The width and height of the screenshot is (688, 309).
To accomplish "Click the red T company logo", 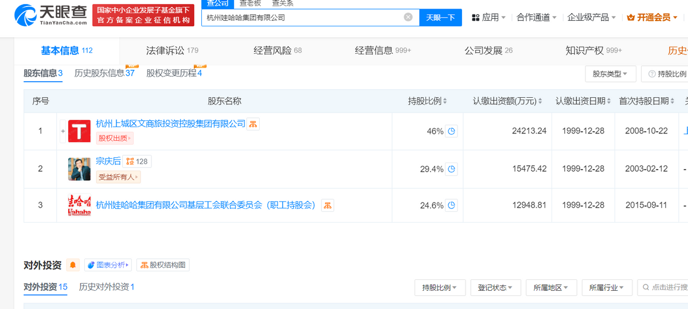I will (80, 131).
